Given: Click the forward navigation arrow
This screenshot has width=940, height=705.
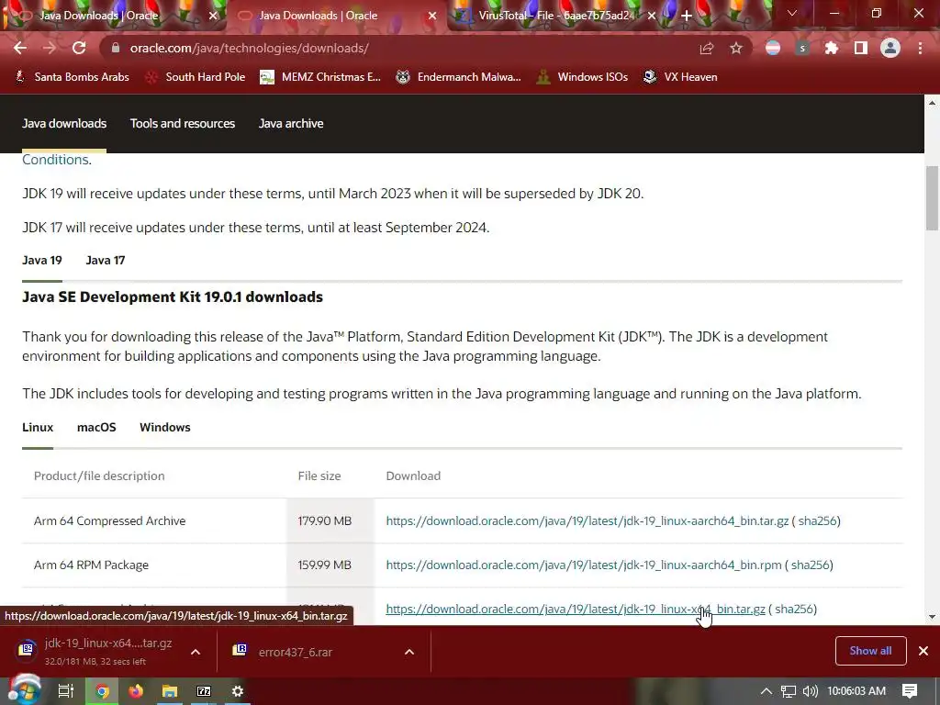Looking at the screenshot, I should click(x=50, y=48).
